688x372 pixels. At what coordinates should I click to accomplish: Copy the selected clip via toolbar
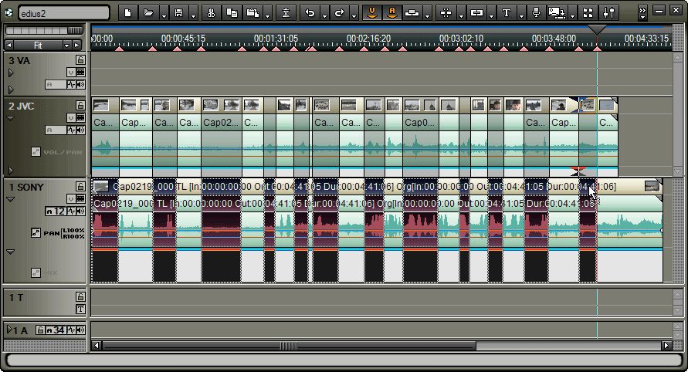(x=232, y=12)
